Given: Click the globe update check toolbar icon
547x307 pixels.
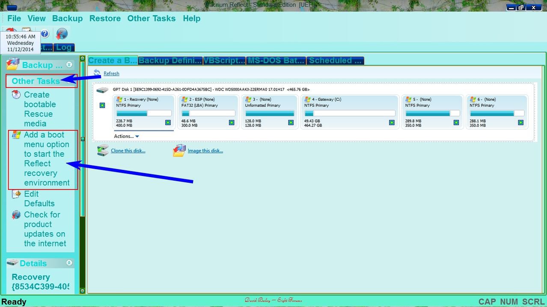Looking at the screenshot, I should point(62,34).
